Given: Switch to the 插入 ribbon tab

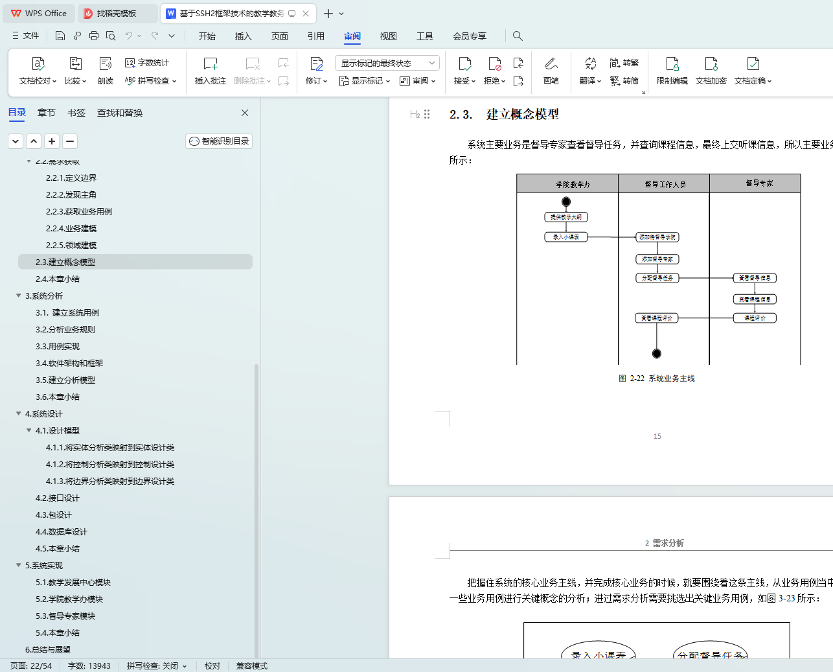Looking at the screenshot, I should tap(244, 36).
